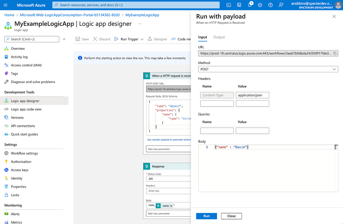Click the Close button in payload panel
343x224 pixels.
(x=231, y=216)
